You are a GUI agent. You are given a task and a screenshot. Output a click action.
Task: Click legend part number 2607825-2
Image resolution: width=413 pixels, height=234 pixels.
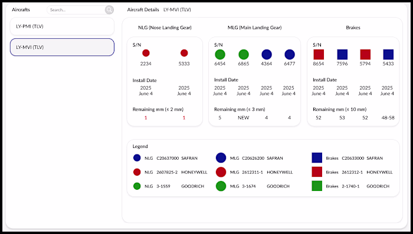167,173
